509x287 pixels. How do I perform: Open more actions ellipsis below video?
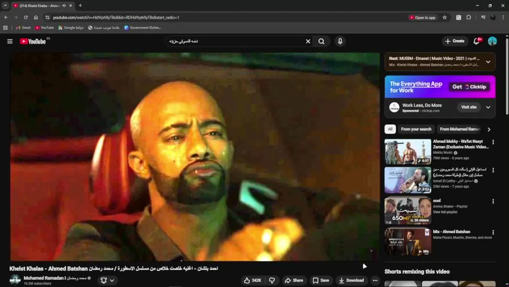pyautogui.click(x=375, y=280)
